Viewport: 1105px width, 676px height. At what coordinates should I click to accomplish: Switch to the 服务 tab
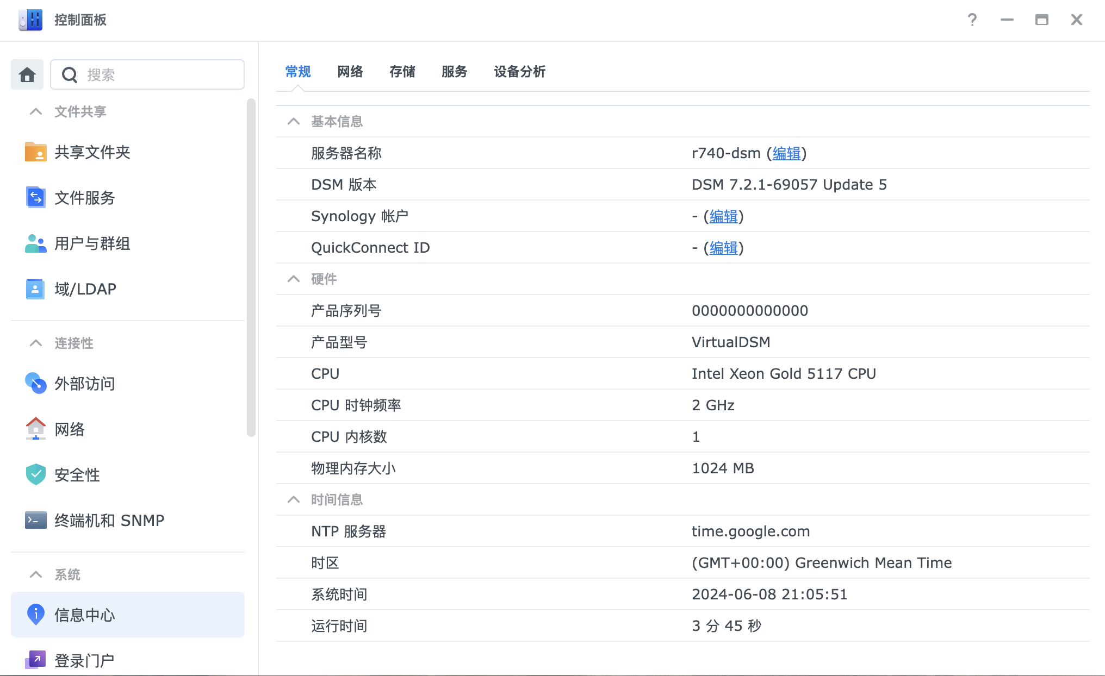click(455, 72)
